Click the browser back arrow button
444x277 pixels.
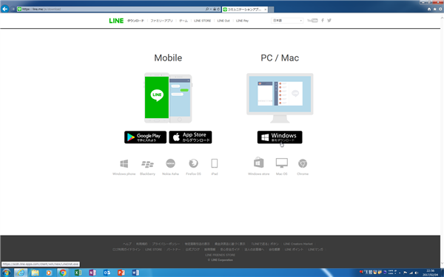[5, 9]
